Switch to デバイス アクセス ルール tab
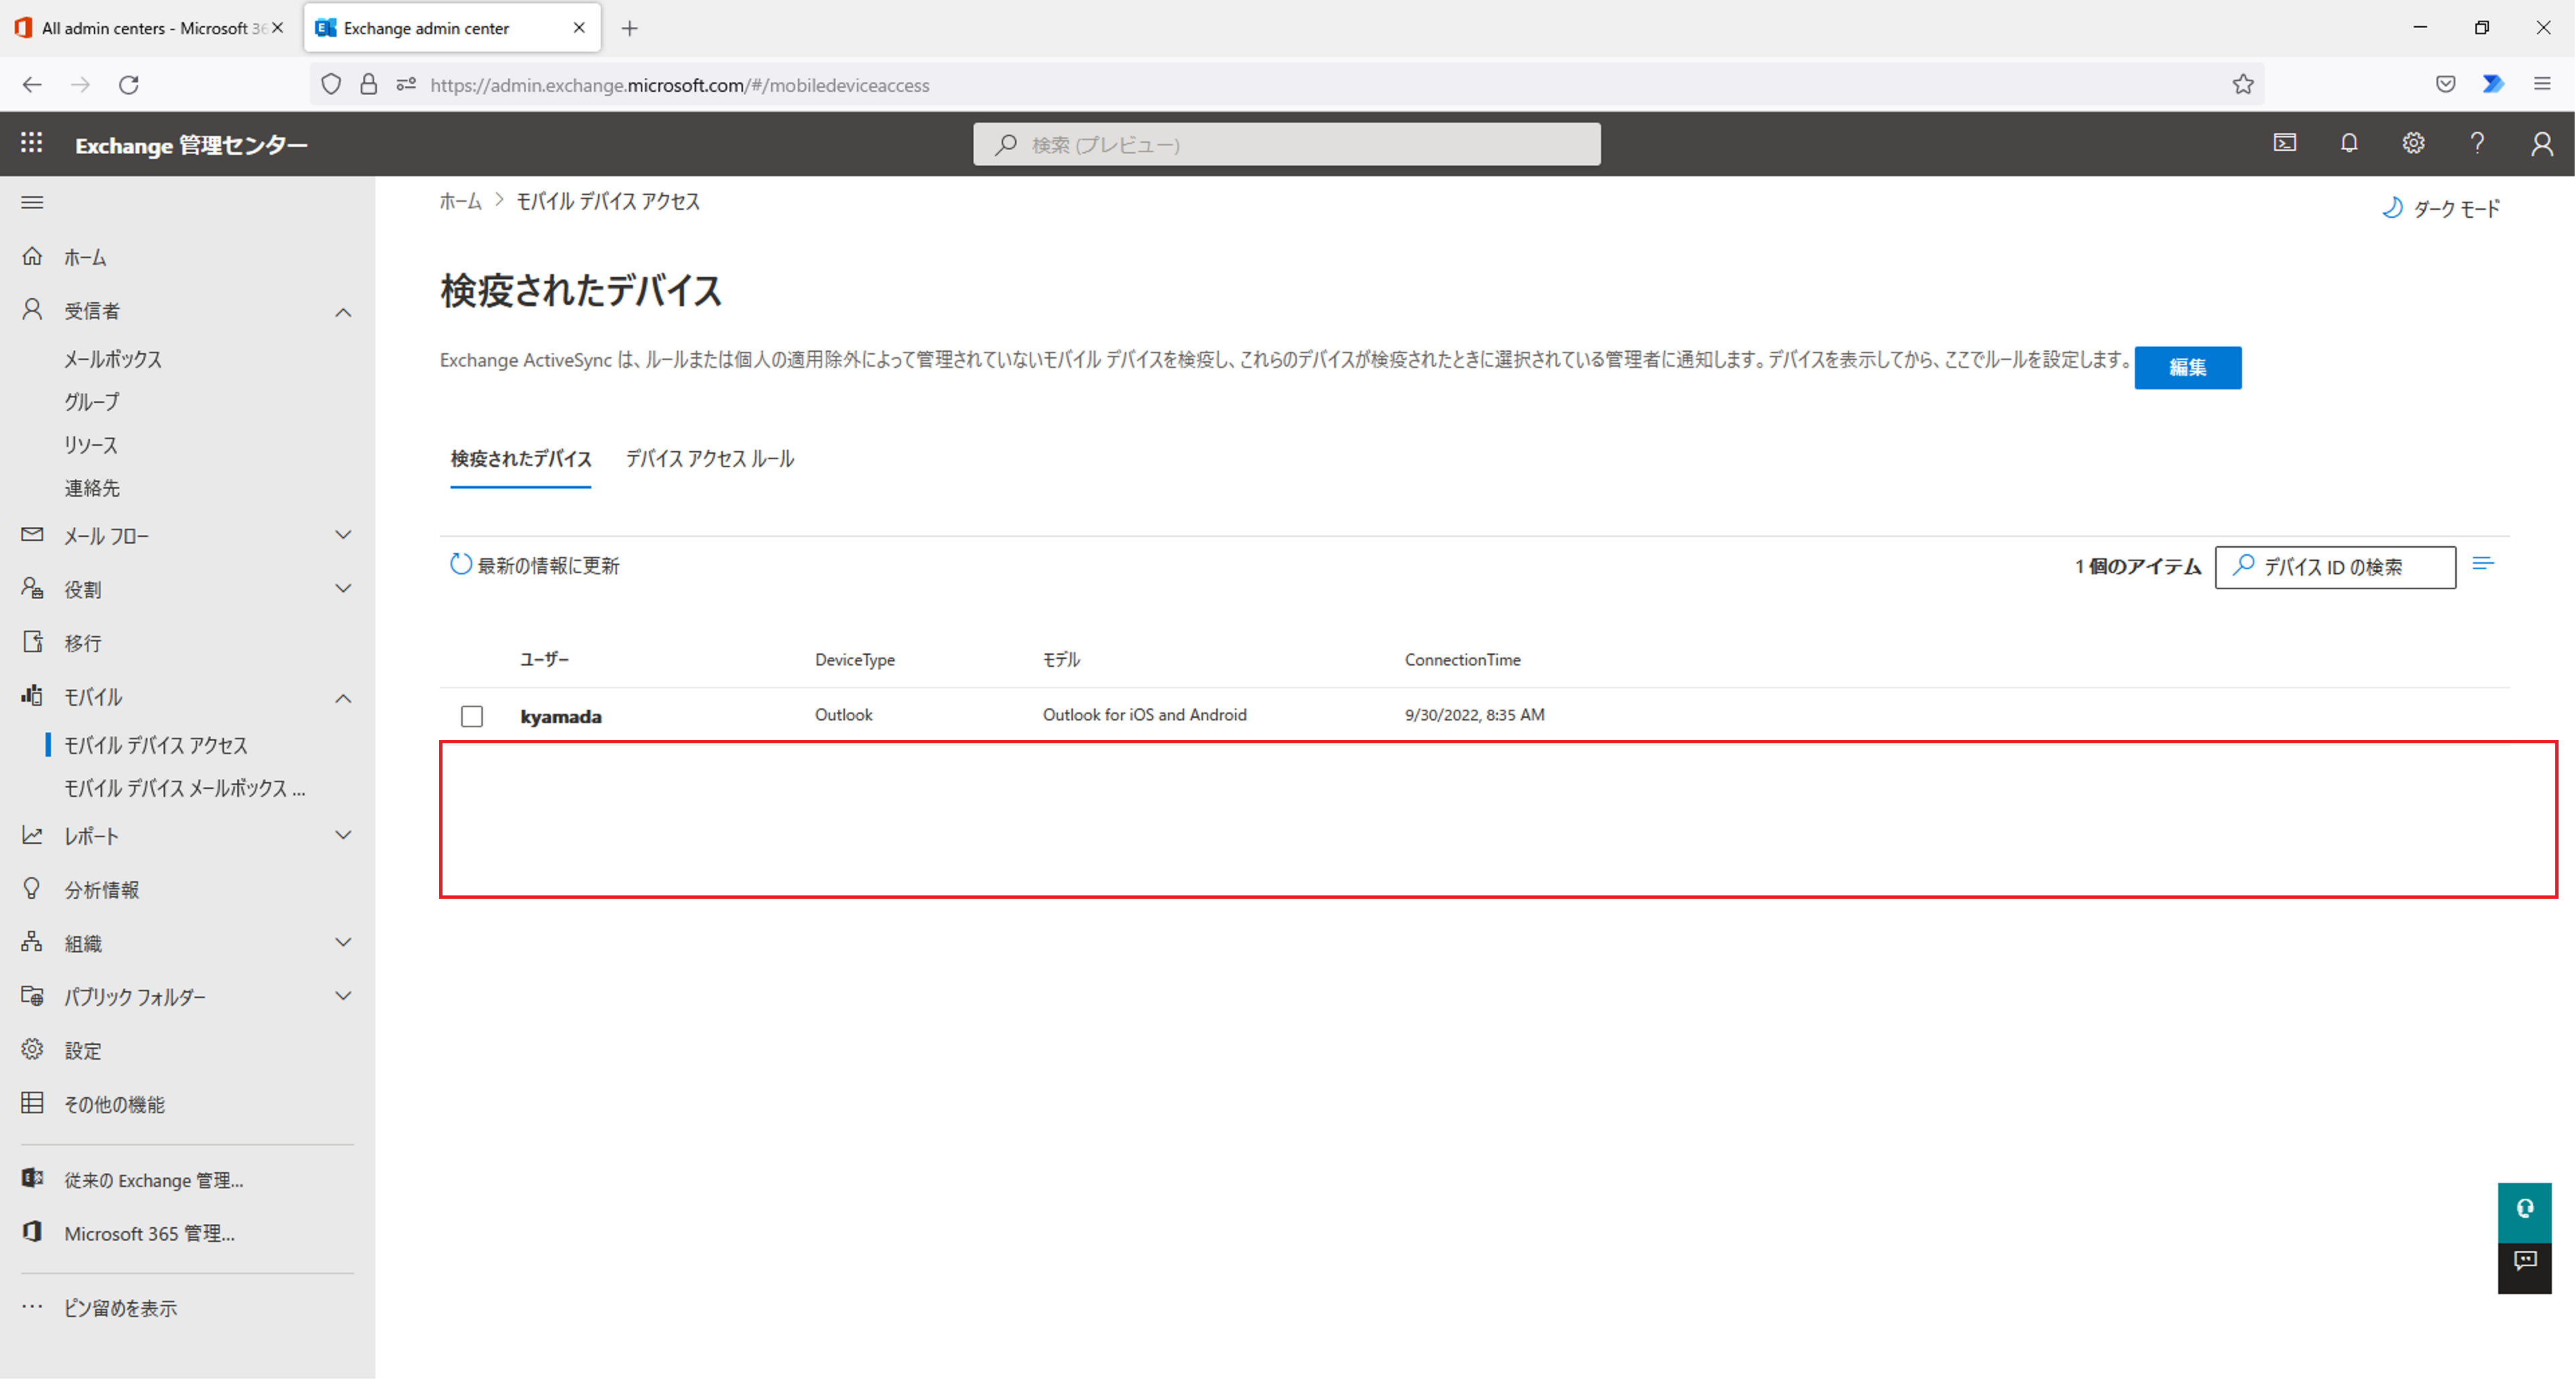Viewport: 2576px width, 1384px height. click(x=710, y=458)
